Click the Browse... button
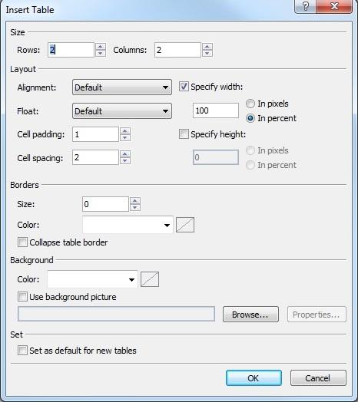 (250, 315)
